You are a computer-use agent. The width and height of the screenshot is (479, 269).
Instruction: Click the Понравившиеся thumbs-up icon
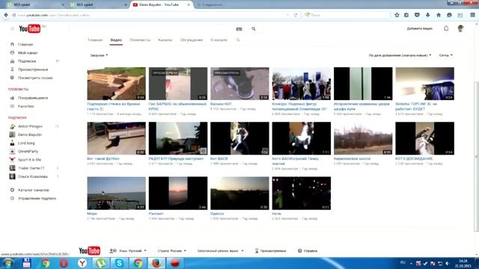[x=12, y=98]
